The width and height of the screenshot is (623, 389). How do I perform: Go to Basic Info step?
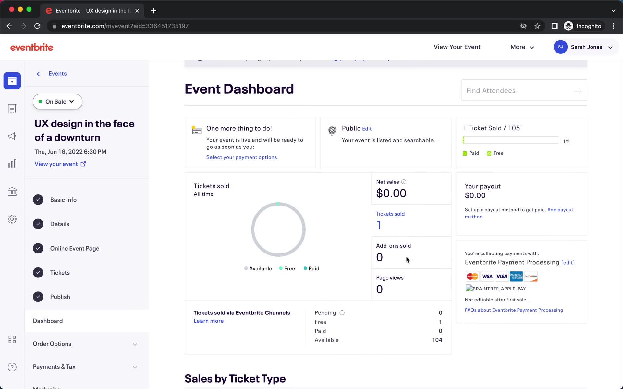coord(63,200)
